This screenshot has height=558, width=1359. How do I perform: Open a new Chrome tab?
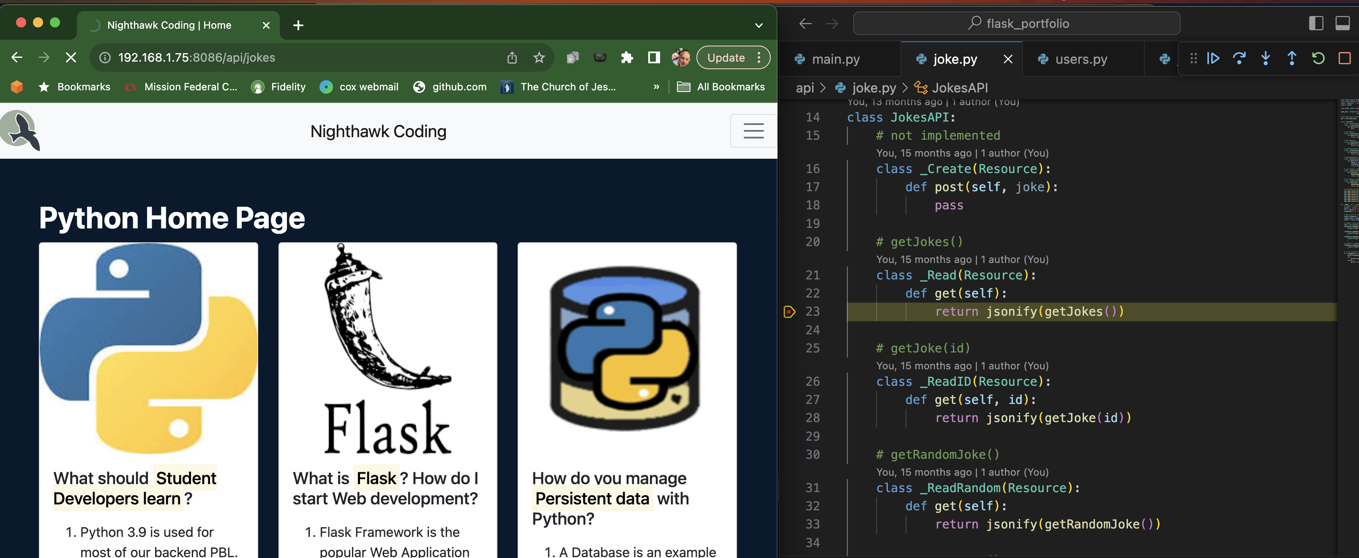pos(298,25)
